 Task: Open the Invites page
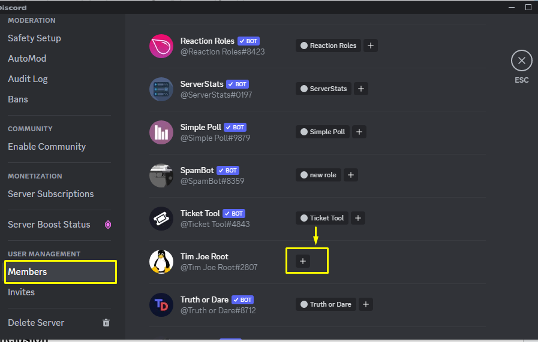[21, 292]
